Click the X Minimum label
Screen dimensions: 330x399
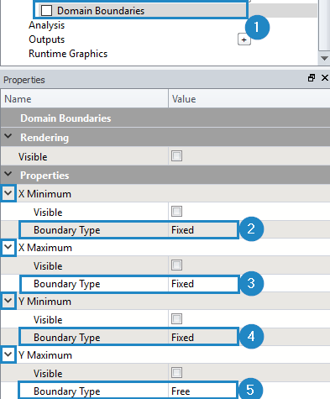pos(45,194)
